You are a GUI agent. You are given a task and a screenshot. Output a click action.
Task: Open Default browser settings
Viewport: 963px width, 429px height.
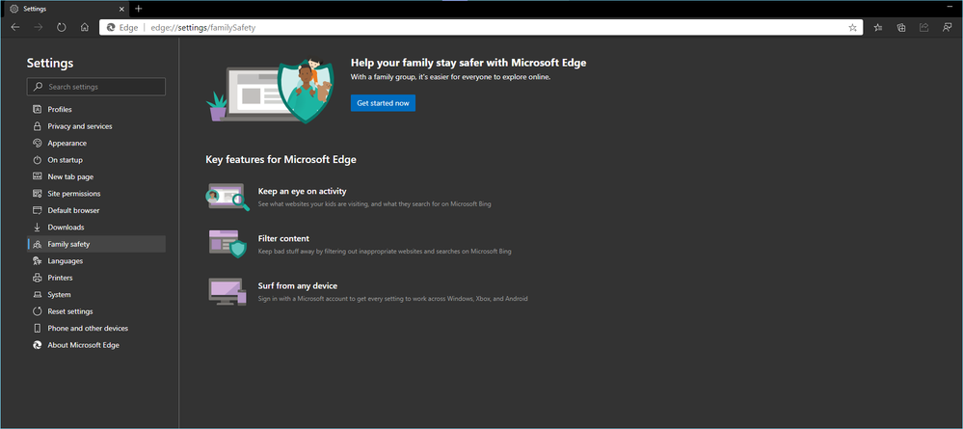pyautogui.click(x=96, y=210)
